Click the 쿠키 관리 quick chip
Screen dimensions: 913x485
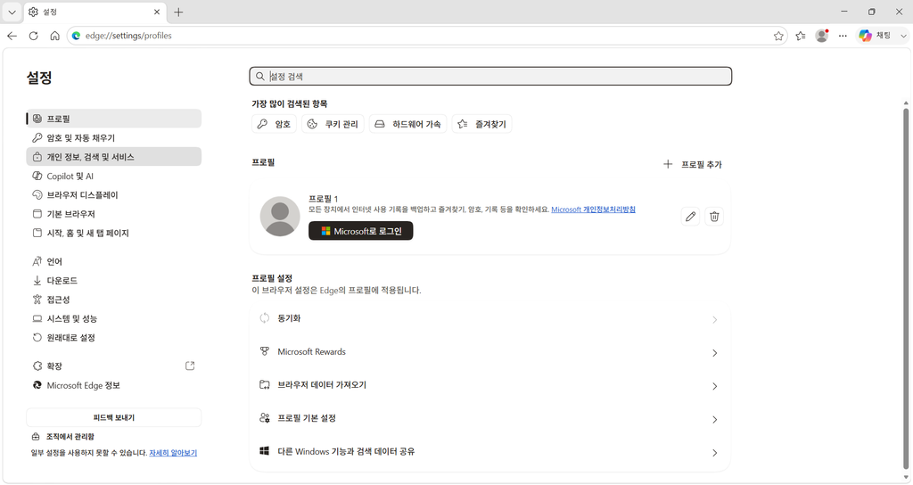point(333,124)
